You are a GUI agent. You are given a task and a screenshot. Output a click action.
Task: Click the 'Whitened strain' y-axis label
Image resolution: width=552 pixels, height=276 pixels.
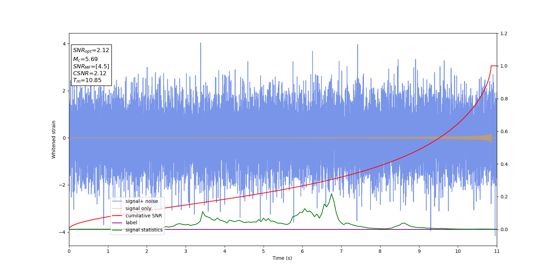54,139
